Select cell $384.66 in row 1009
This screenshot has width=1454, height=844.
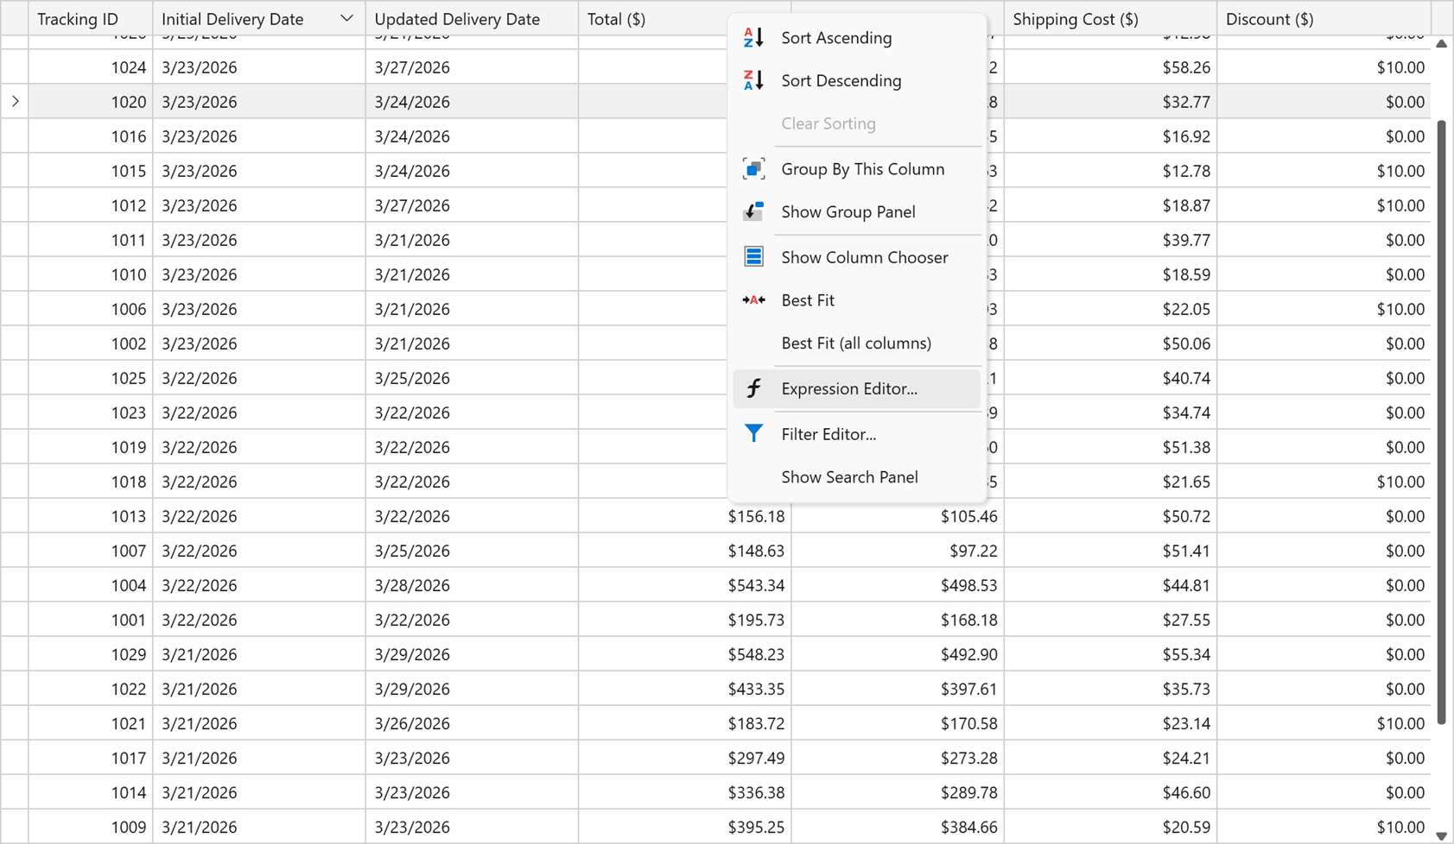click(898, 827)
